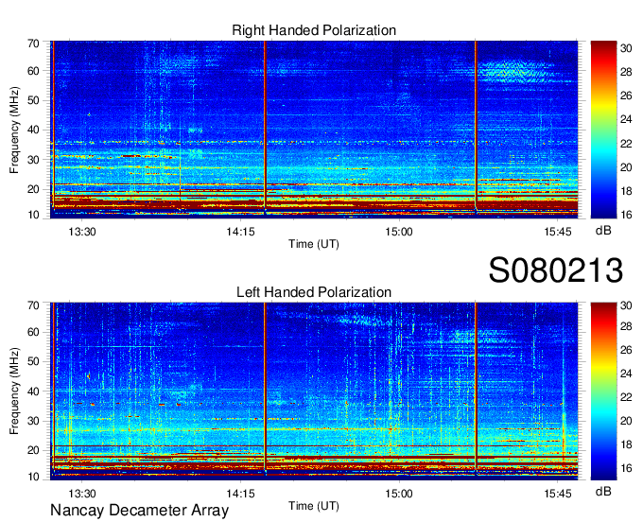Viewport: 643px width, 522px height.
Task: Click the "30" frequency tick of the lower plot
Action: 33,421
